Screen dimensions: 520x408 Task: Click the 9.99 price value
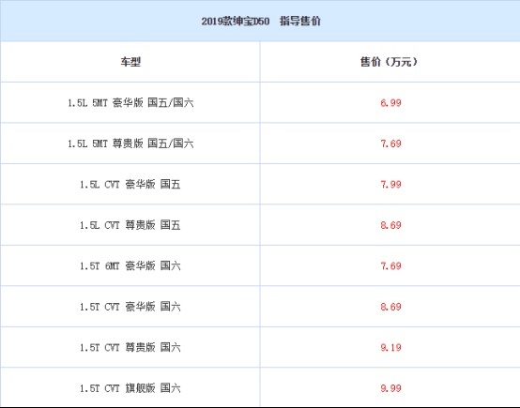tap(390, 388)
